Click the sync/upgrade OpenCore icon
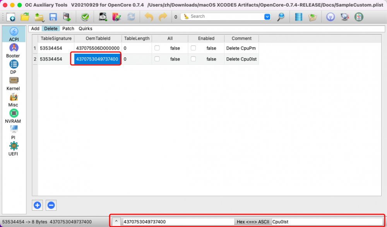 tap(131, 17)
